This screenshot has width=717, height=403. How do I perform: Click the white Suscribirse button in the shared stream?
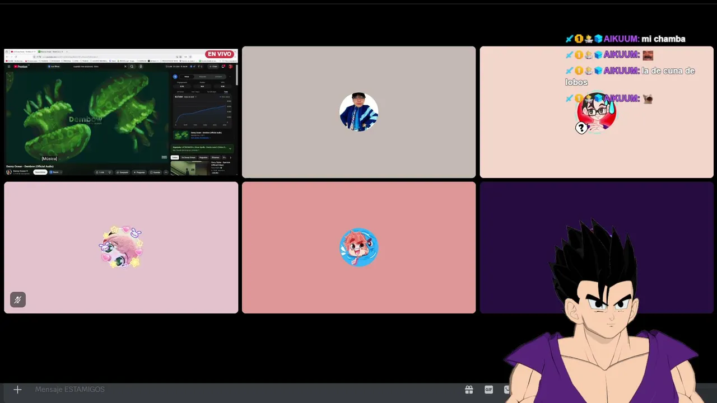pyautogui.click(x=40, y=172)
